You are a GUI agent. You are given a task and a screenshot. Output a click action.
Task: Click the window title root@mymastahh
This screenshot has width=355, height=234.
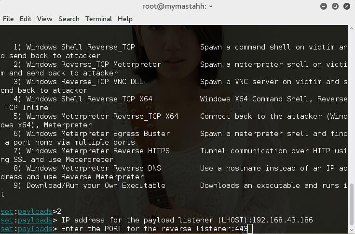pyautogui.click(x=177, y=6)
